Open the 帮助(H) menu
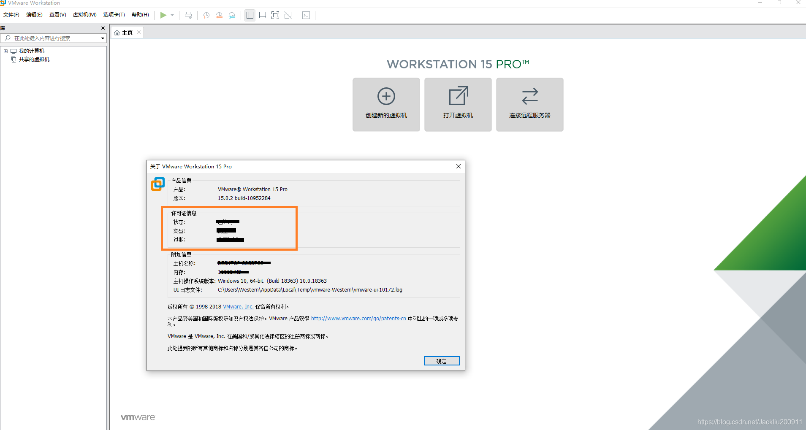 point(140,15)
